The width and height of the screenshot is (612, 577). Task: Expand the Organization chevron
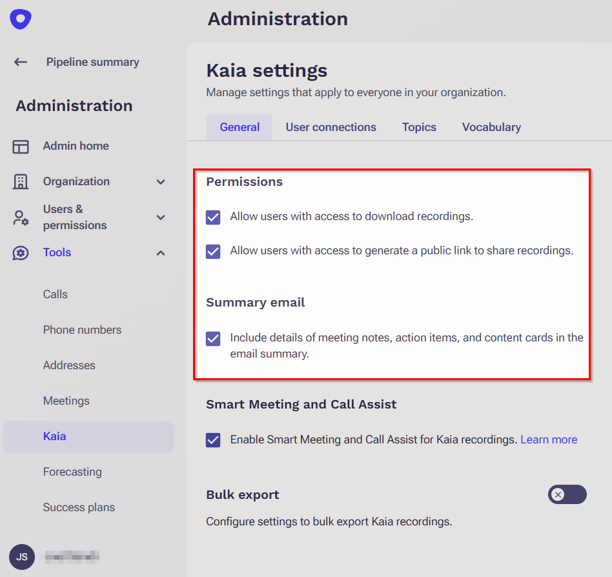tap(161, 182)
